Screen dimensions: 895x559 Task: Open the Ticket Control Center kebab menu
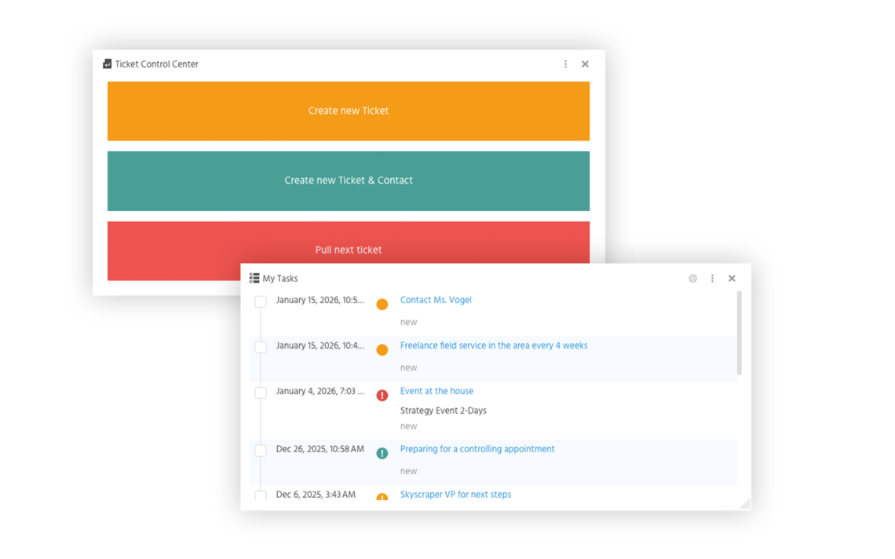(565, 64)
